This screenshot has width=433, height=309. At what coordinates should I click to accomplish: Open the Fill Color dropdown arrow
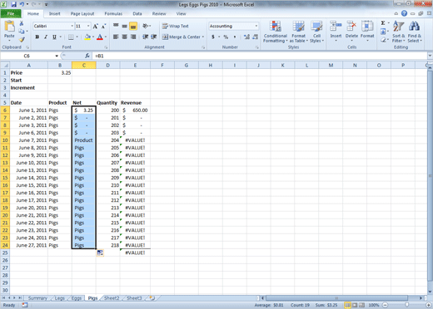pos(93,37)
